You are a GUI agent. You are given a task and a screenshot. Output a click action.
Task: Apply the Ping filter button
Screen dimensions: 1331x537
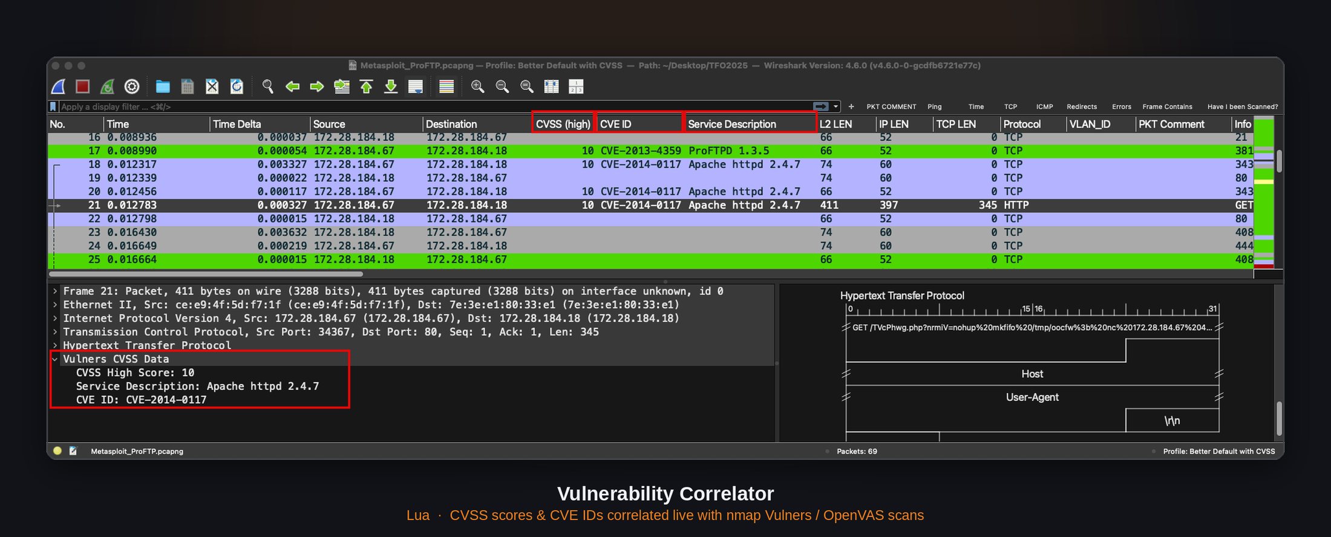pos(935,106)
